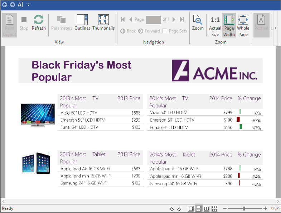
Task: Open the Outlines panel
Action: pos(82,22)
